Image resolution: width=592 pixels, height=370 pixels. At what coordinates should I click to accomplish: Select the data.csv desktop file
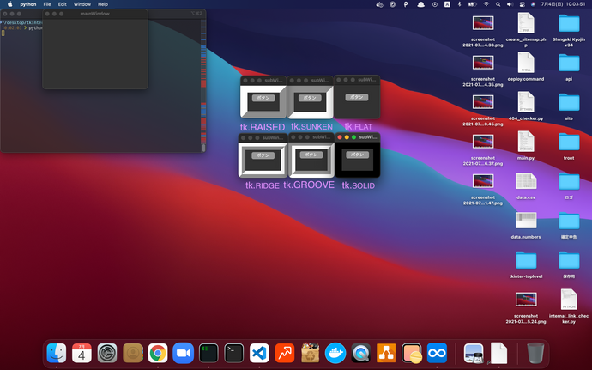(526, 185)
